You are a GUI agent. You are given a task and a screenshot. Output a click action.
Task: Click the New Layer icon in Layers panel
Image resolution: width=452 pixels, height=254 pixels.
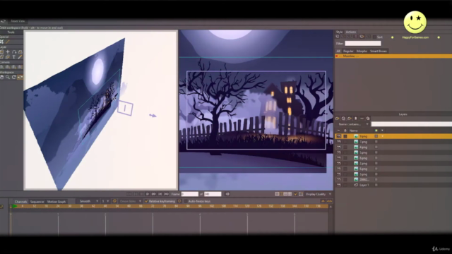338,119
